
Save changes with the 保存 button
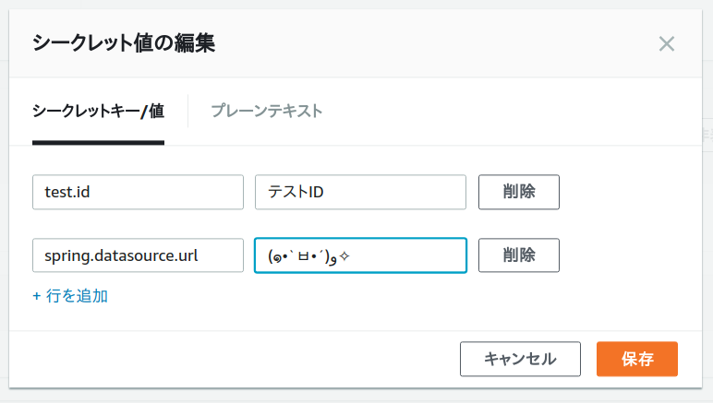click(637, 359)
